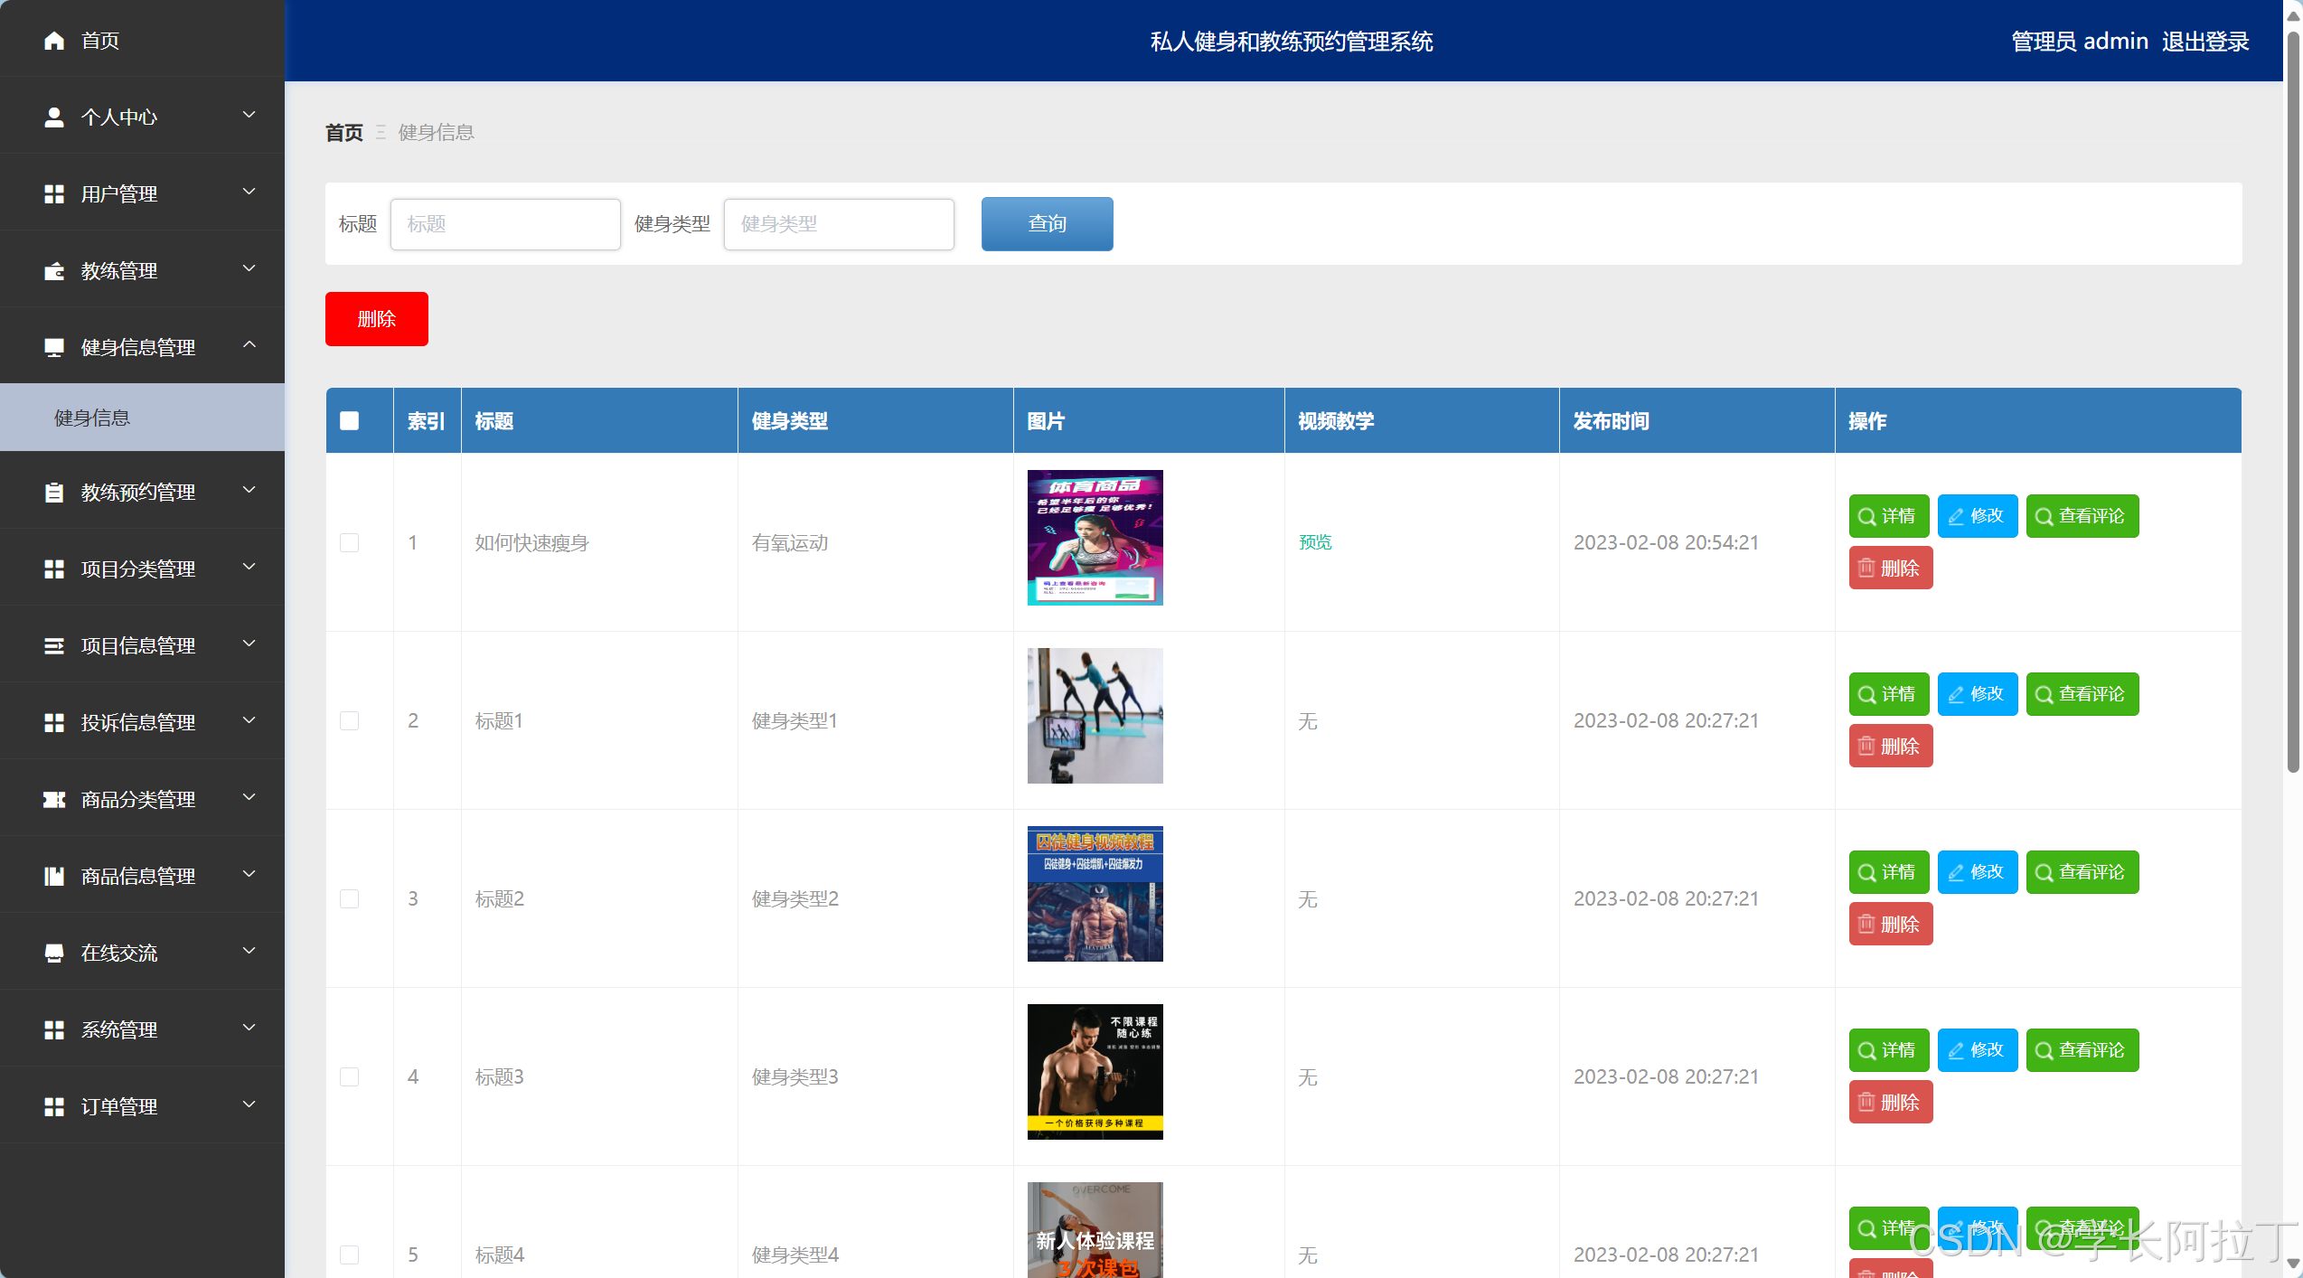Click the 查询 search button
The height and width of the screenshot is (1278, 2303).
[x=1046, y=223]
